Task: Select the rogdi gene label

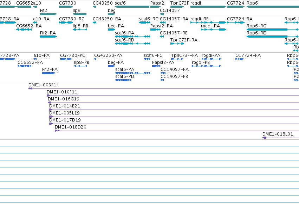Action: [x=196, y=3]
